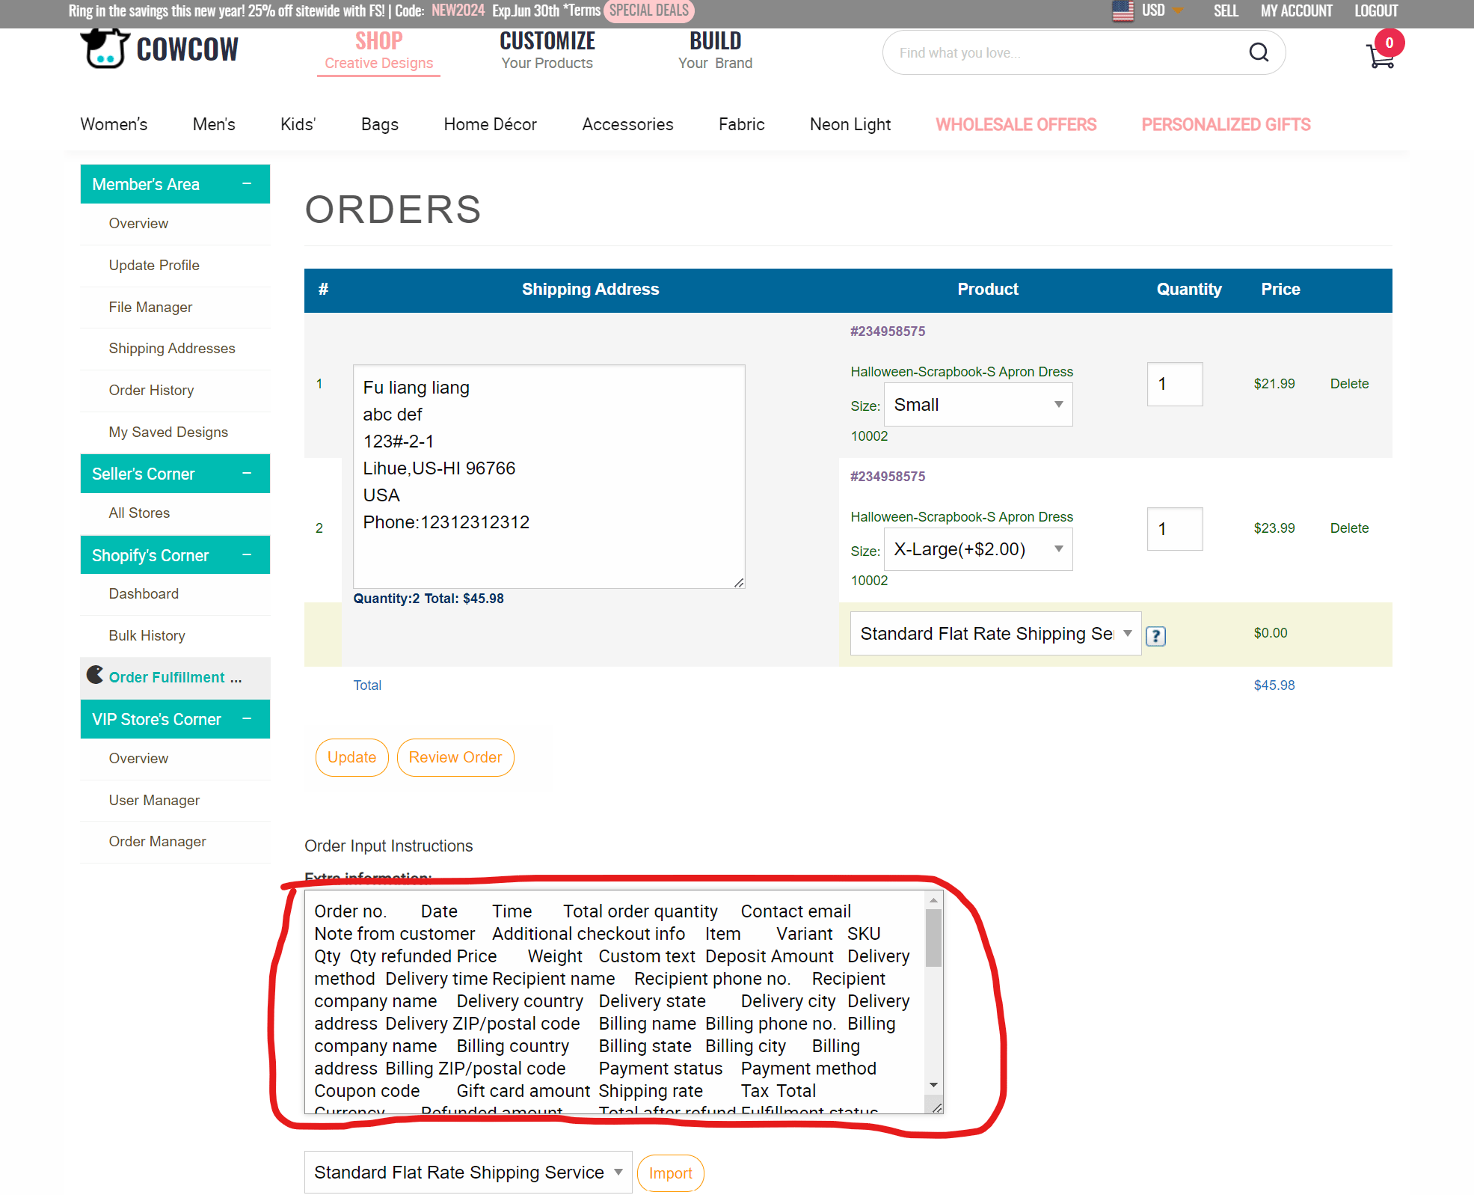Open the Small size dropdown
The image size is (1474, 1195).
click(978, 405)
